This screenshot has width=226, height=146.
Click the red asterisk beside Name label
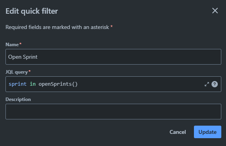point(20,43)
